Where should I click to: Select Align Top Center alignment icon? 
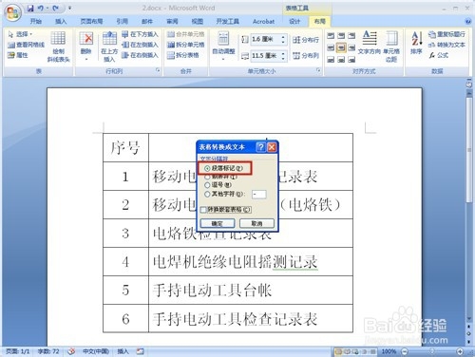(x=341, y=36)
